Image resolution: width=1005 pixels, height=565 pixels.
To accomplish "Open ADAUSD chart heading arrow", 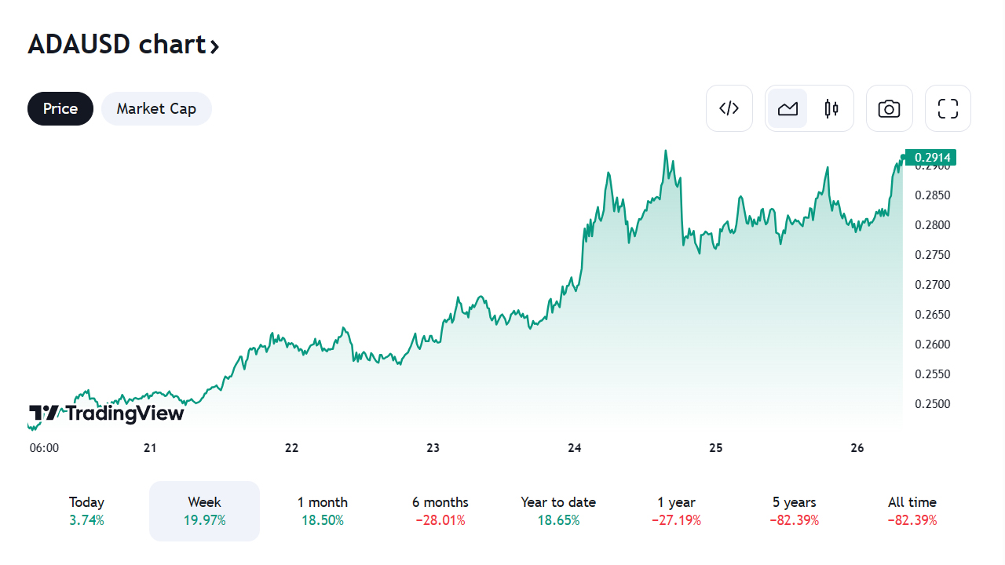I will tap(214, 46).
